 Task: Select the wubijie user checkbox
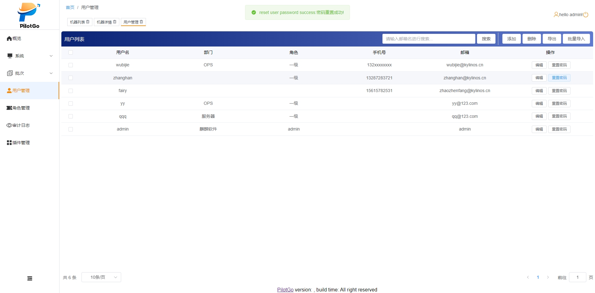tap(71, 65)
